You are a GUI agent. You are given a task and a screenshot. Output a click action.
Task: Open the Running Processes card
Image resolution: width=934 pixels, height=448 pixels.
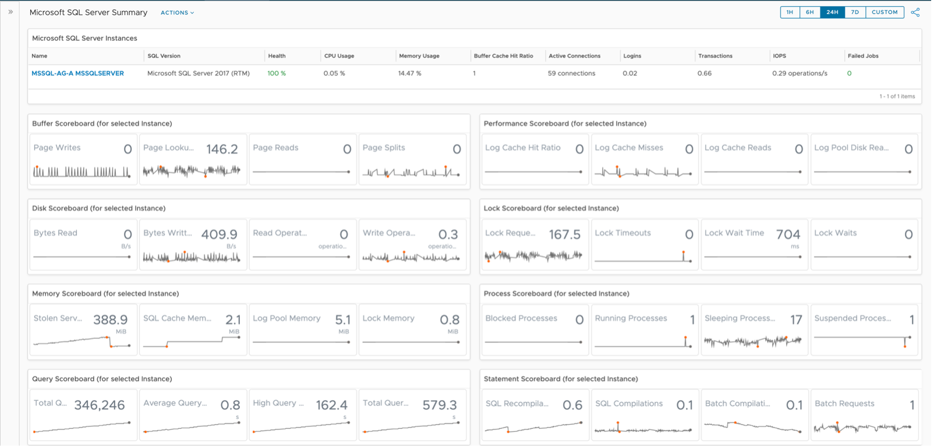pos(645,330)
